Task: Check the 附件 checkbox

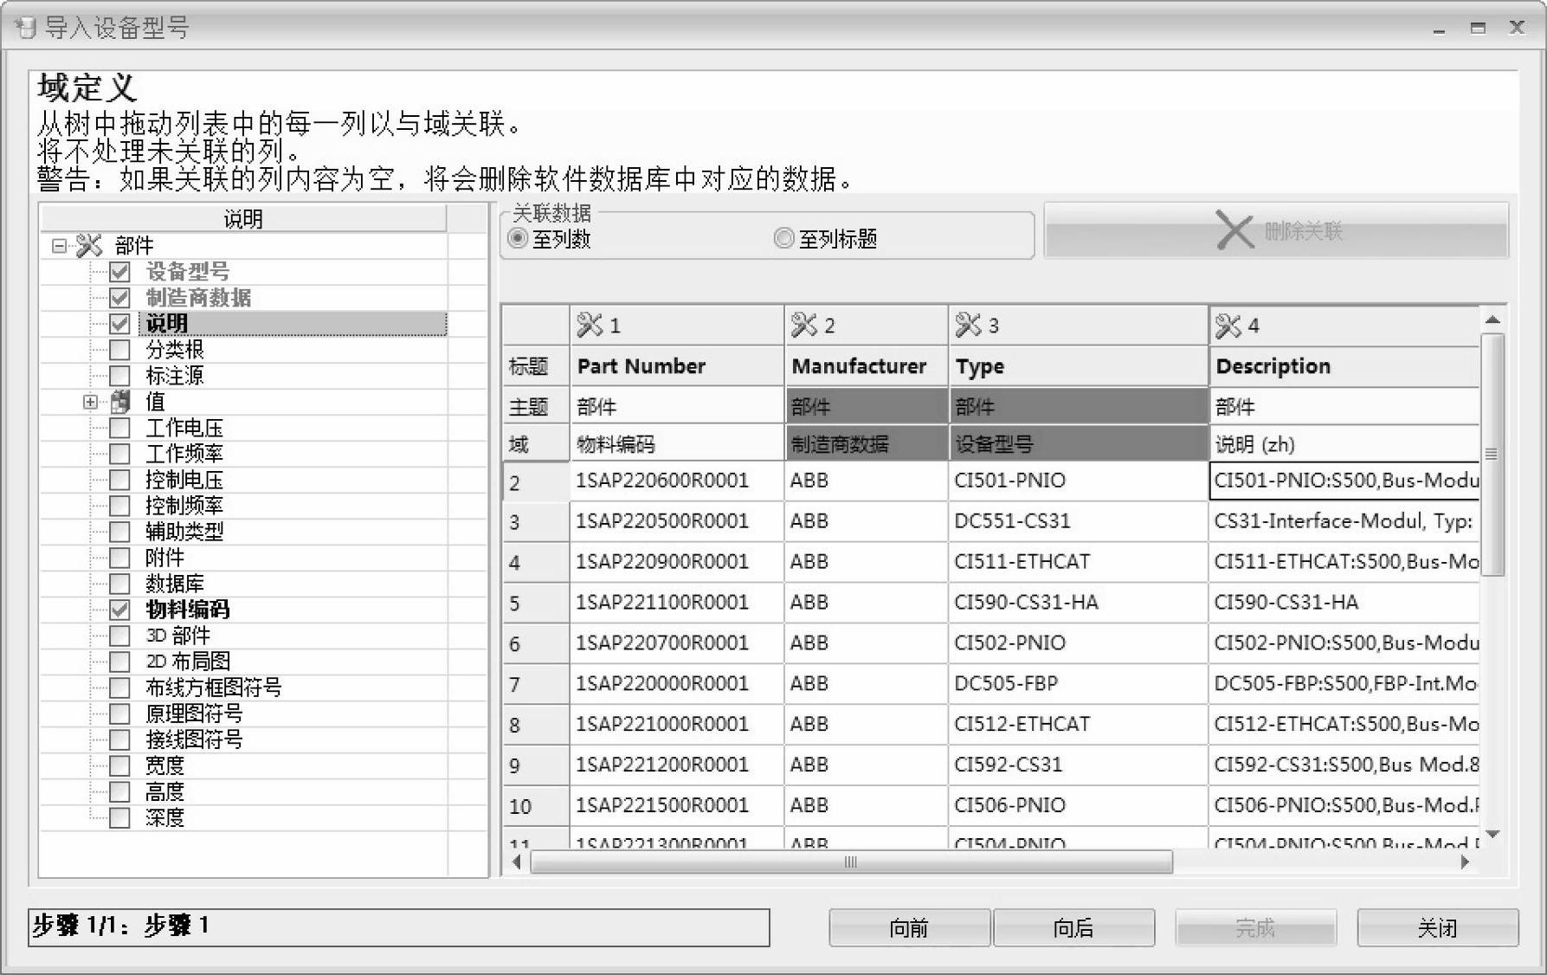Action: tap(119, 558)
